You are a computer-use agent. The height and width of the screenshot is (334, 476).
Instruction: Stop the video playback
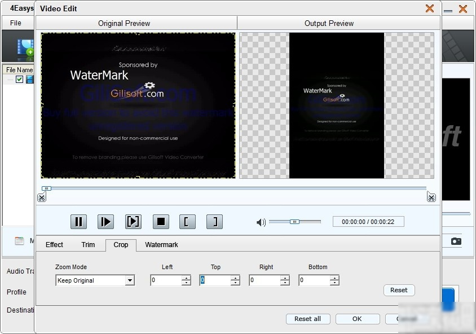click(161, 222)
